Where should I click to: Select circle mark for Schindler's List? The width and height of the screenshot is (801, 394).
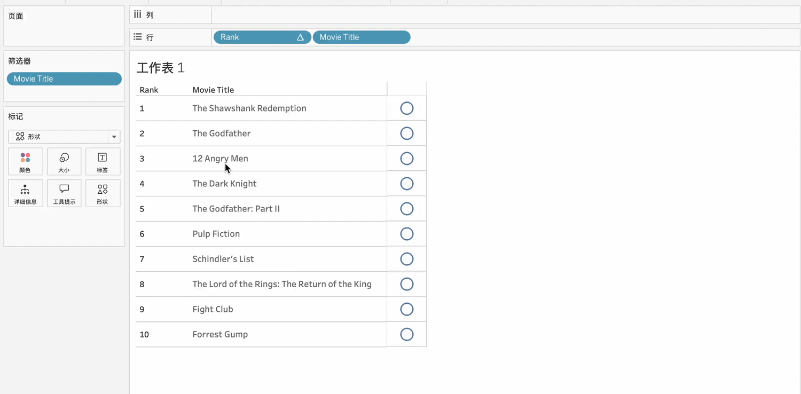(x=407, y=259)
